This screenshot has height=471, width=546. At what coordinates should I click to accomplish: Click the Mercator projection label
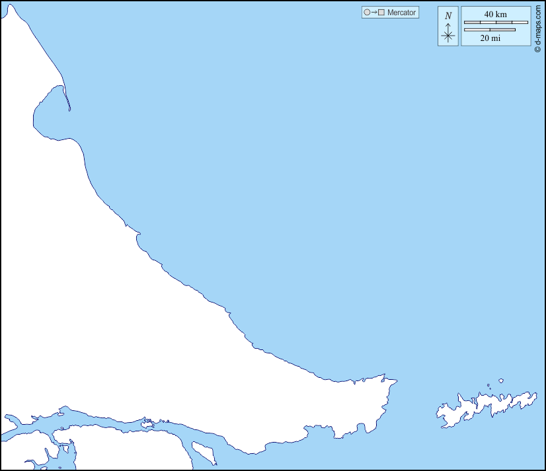[402, 13]
